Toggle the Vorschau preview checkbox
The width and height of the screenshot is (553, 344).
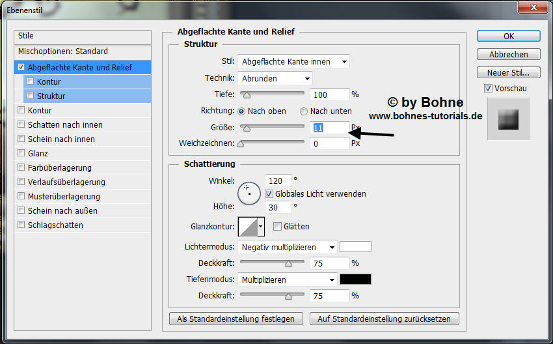[488, 88]
